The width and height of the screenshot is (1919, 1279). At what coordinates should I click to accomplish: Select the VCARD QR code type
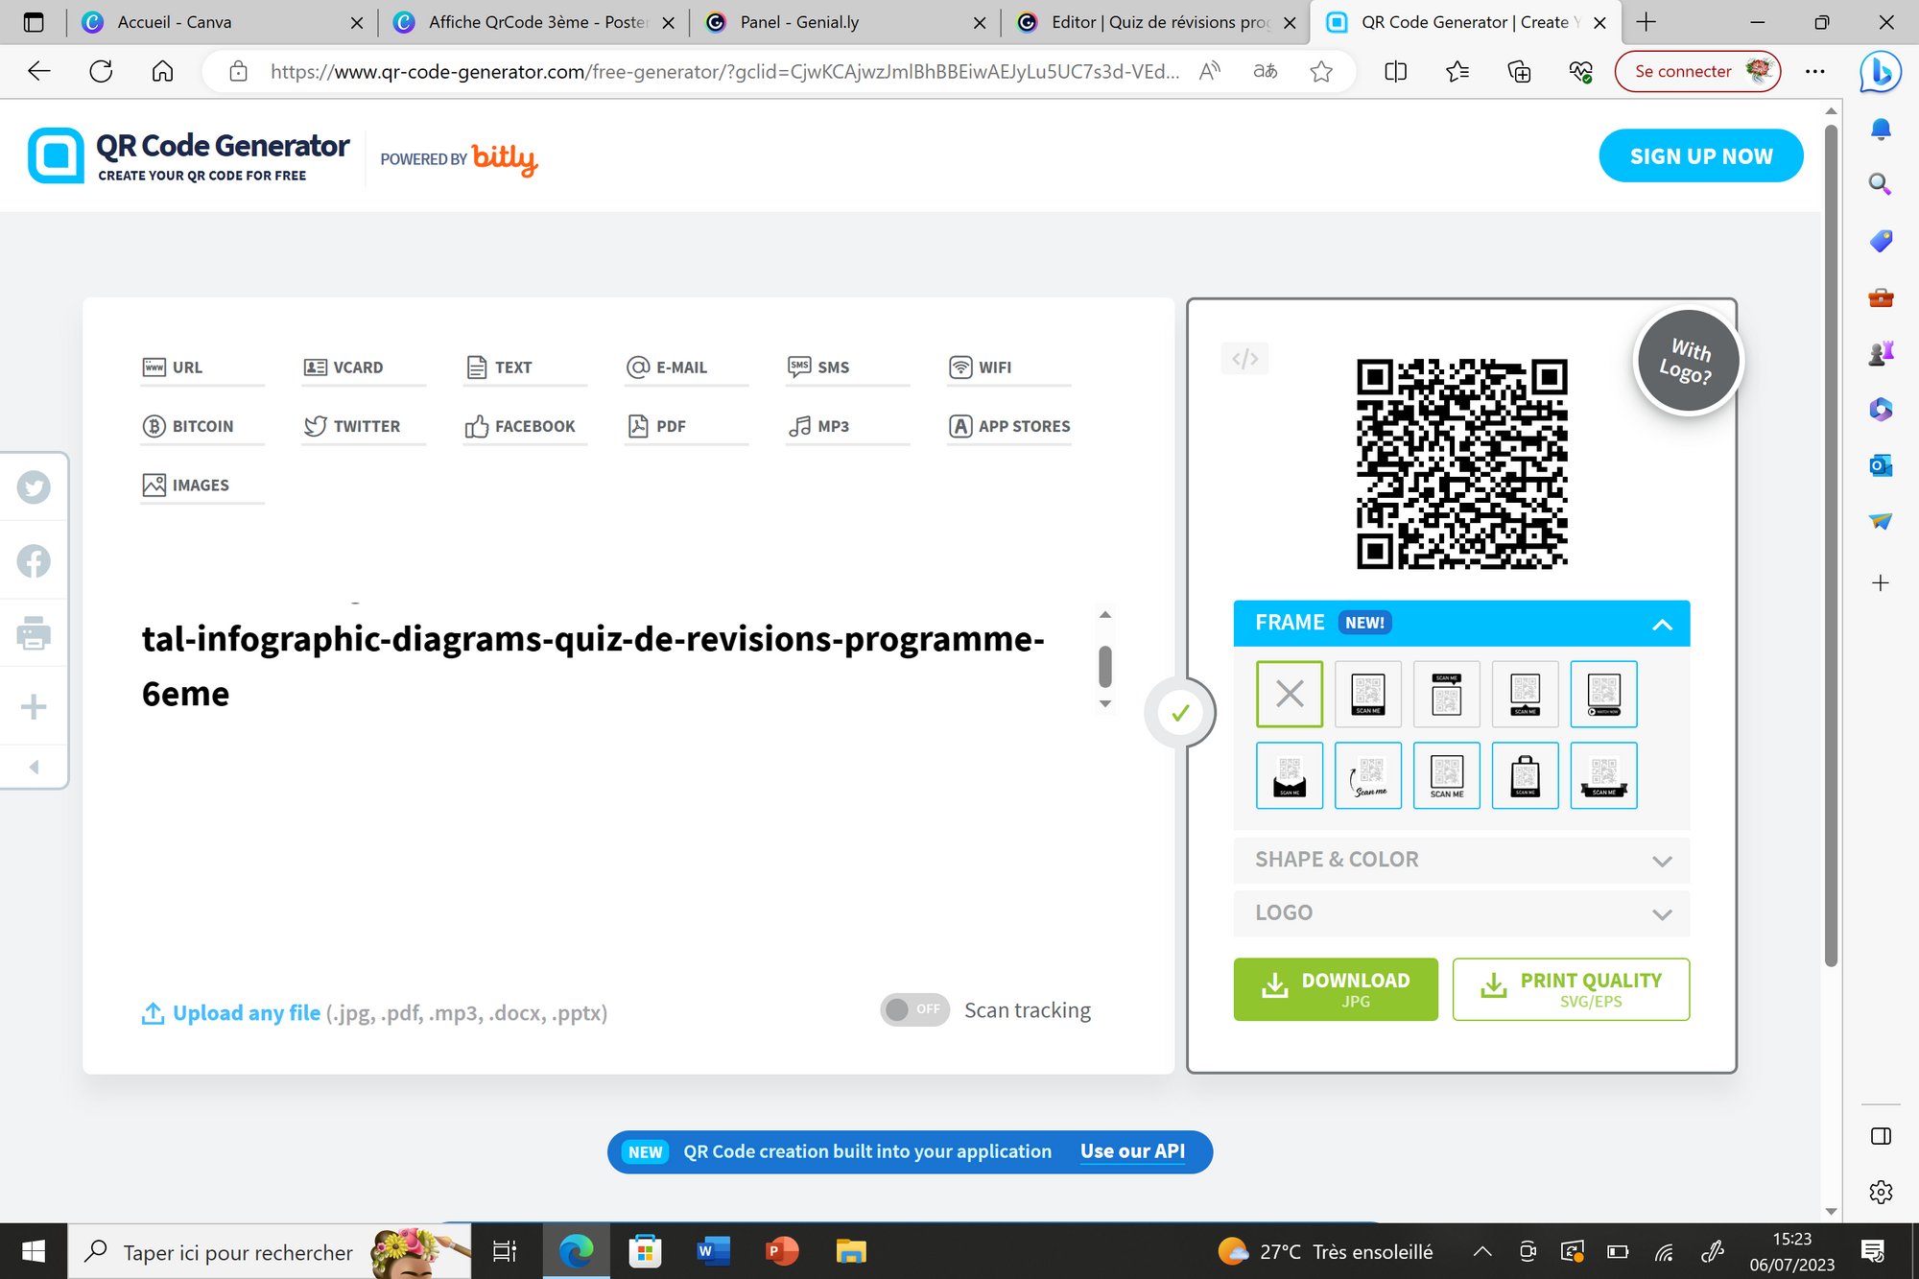358,367
